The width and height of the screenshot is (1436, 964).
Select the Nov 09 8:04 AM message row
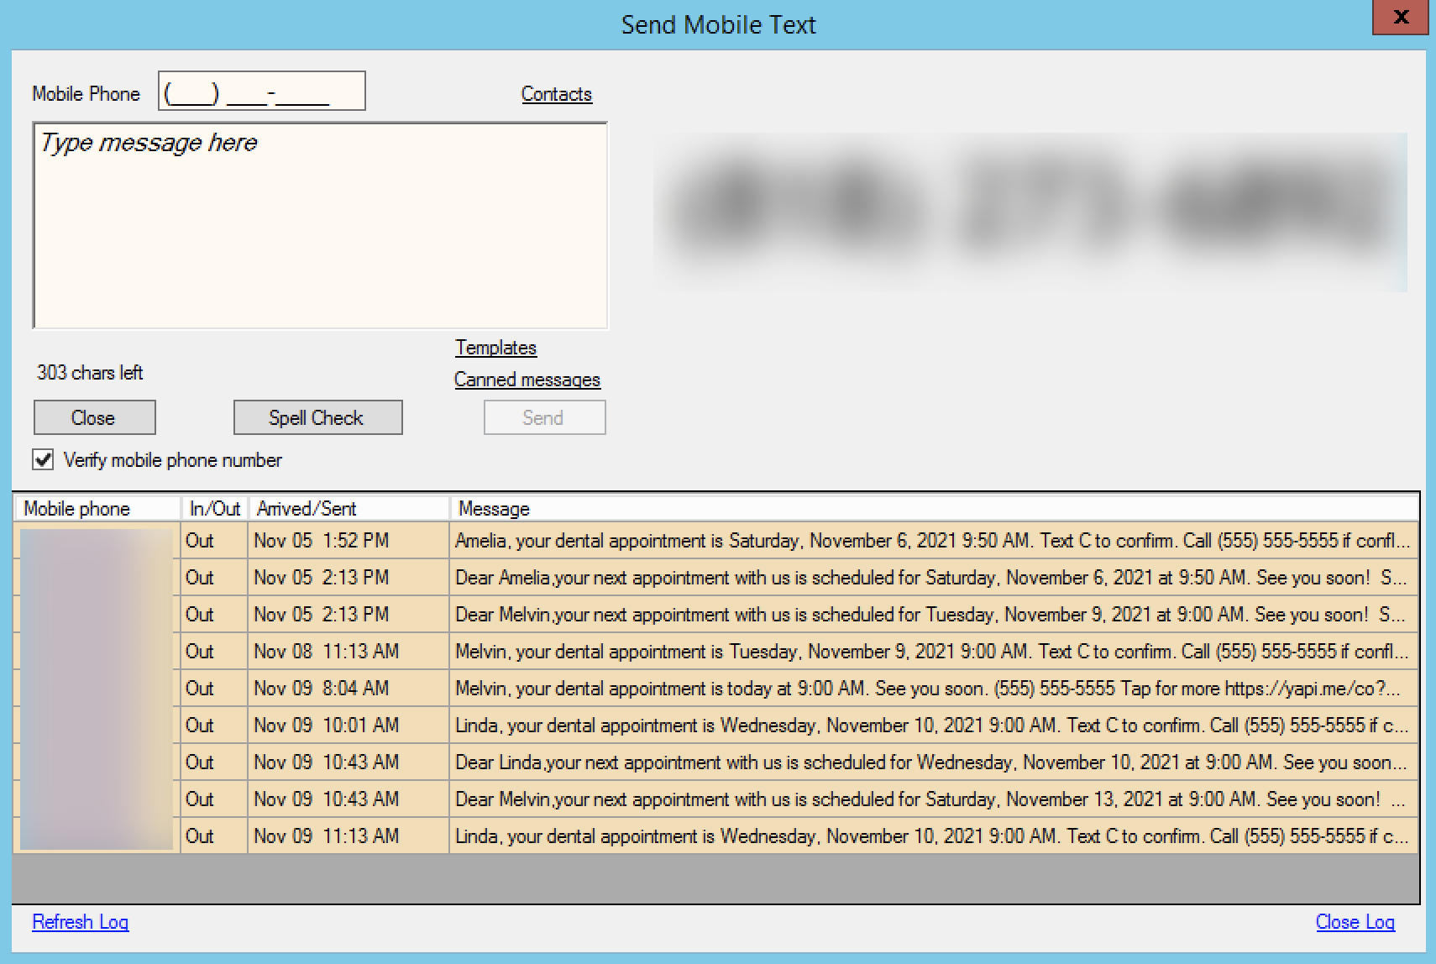click(932, 689)
